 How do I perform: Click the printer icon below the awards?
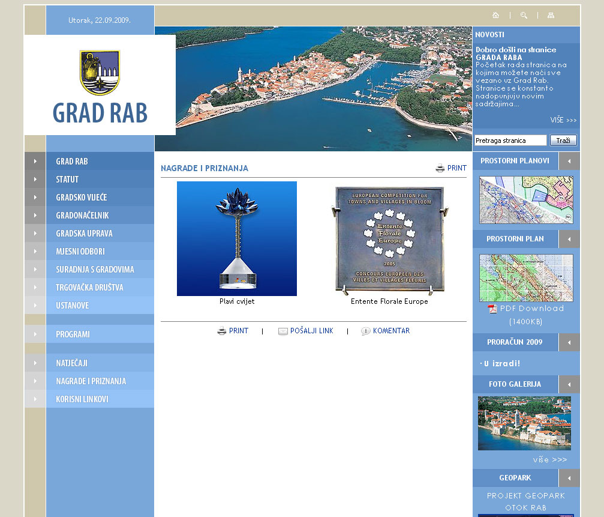point(221,331)
